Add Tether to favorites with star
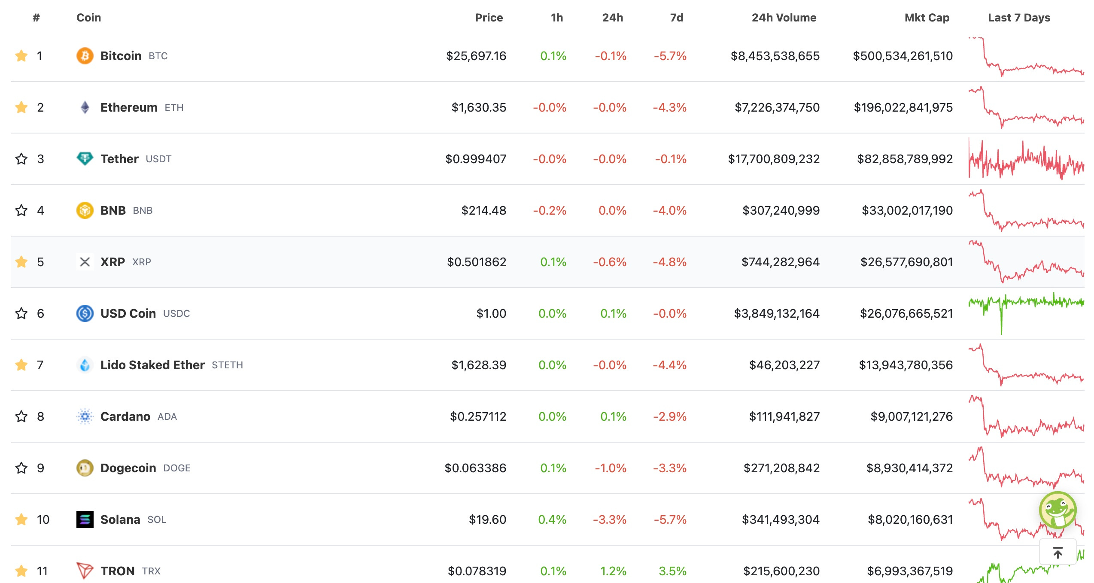Viewport: 1094px width, 583px height. pyautogui.click(x=21, y=159)
